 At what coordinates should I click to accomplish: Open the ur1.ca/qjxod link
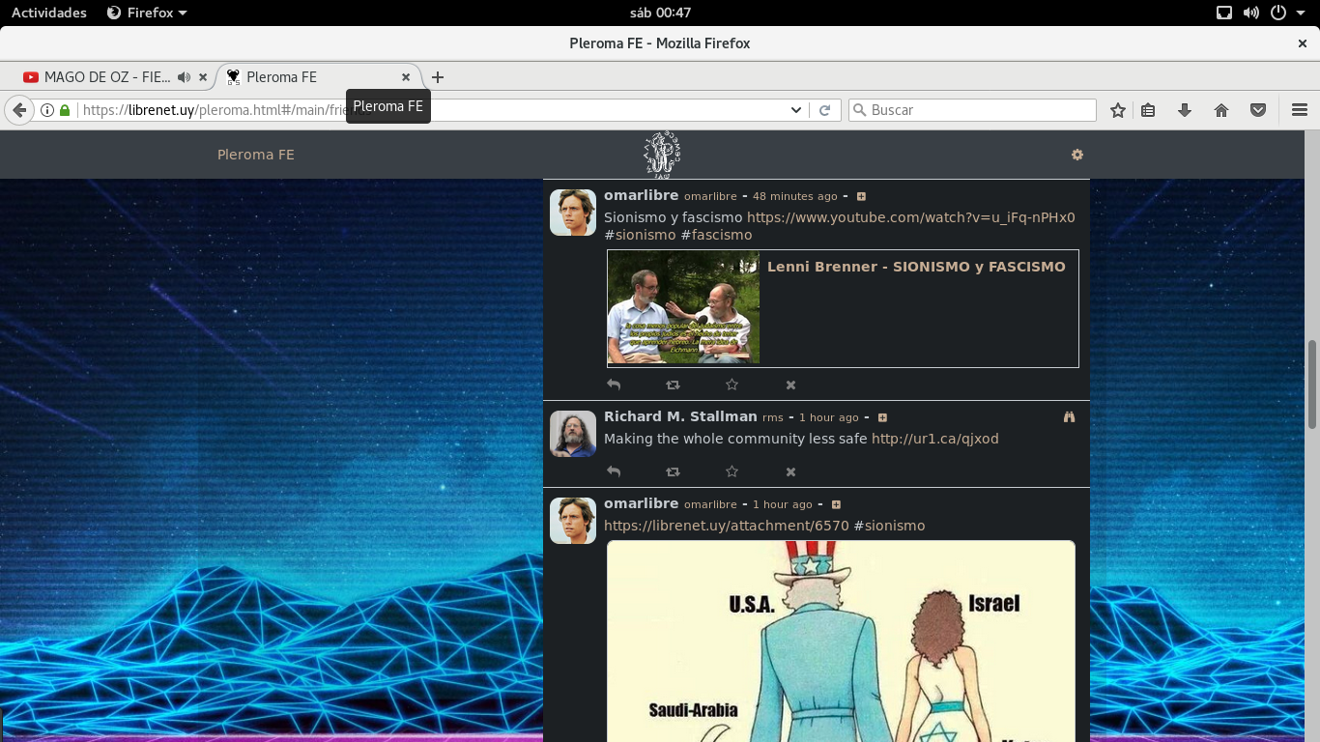pos(934,439)
